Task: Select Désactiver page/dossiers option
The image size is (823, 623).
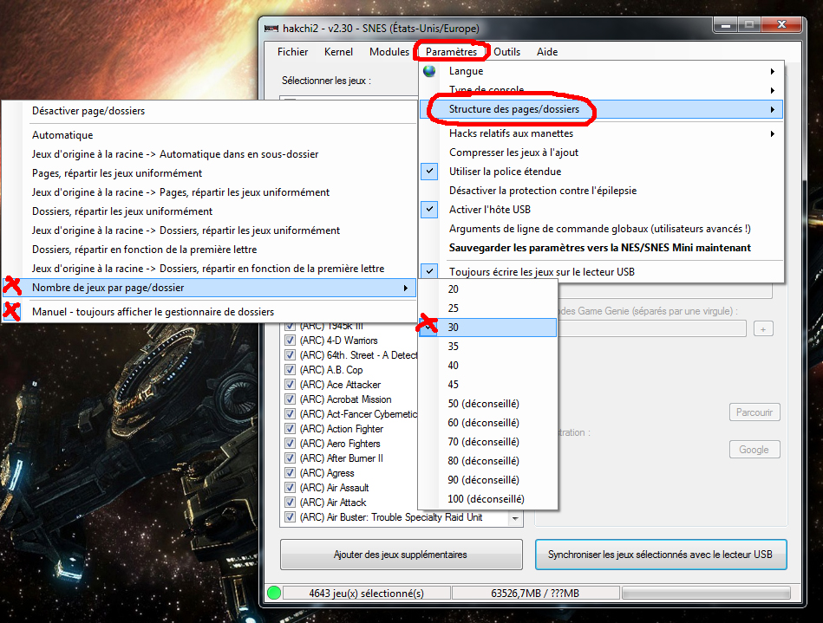Action: coord(209,111)
